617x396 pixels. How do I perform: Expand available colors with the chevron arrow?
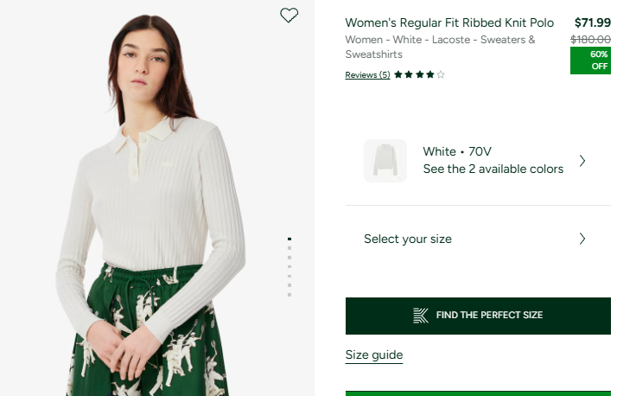(x=582, y=161)
